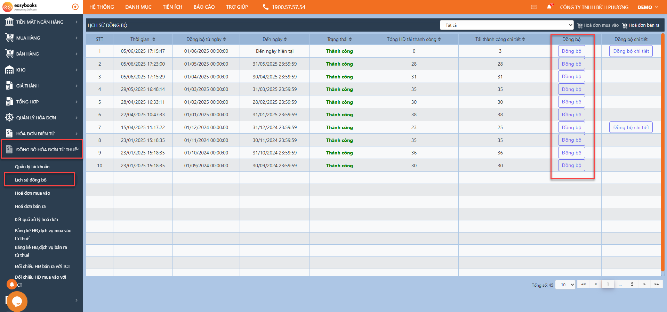
Task: Click the bank icon for Tiền mặt ngân hàng
Action: [x=9, y=22]
